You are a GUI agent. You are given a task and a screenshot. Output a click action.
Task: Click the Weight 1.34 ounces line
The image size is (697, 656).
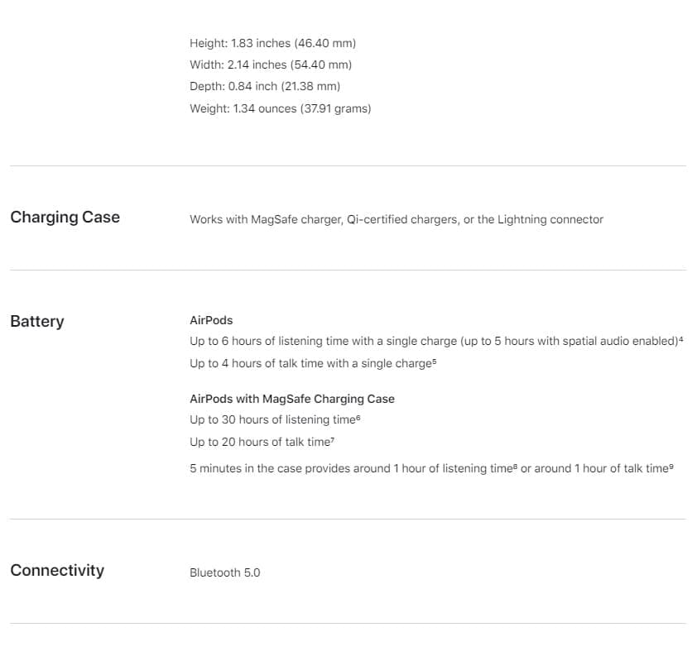(x=280, y=108)
